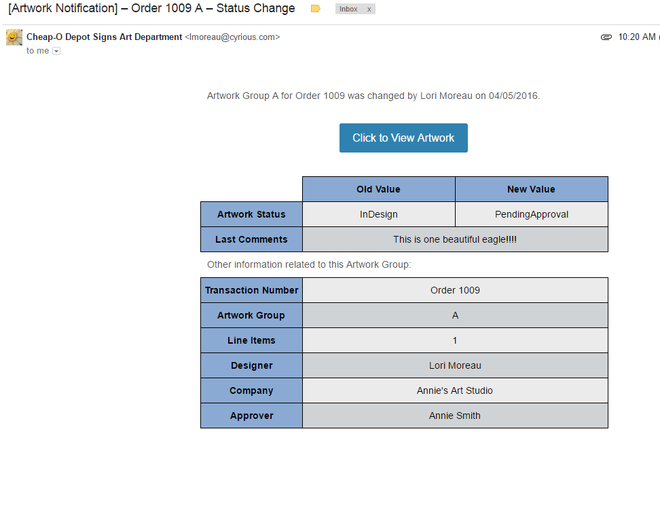Click the Designer value Lori Moreau
This screenshot has width=660, height=505.
(x=455, y=365)
